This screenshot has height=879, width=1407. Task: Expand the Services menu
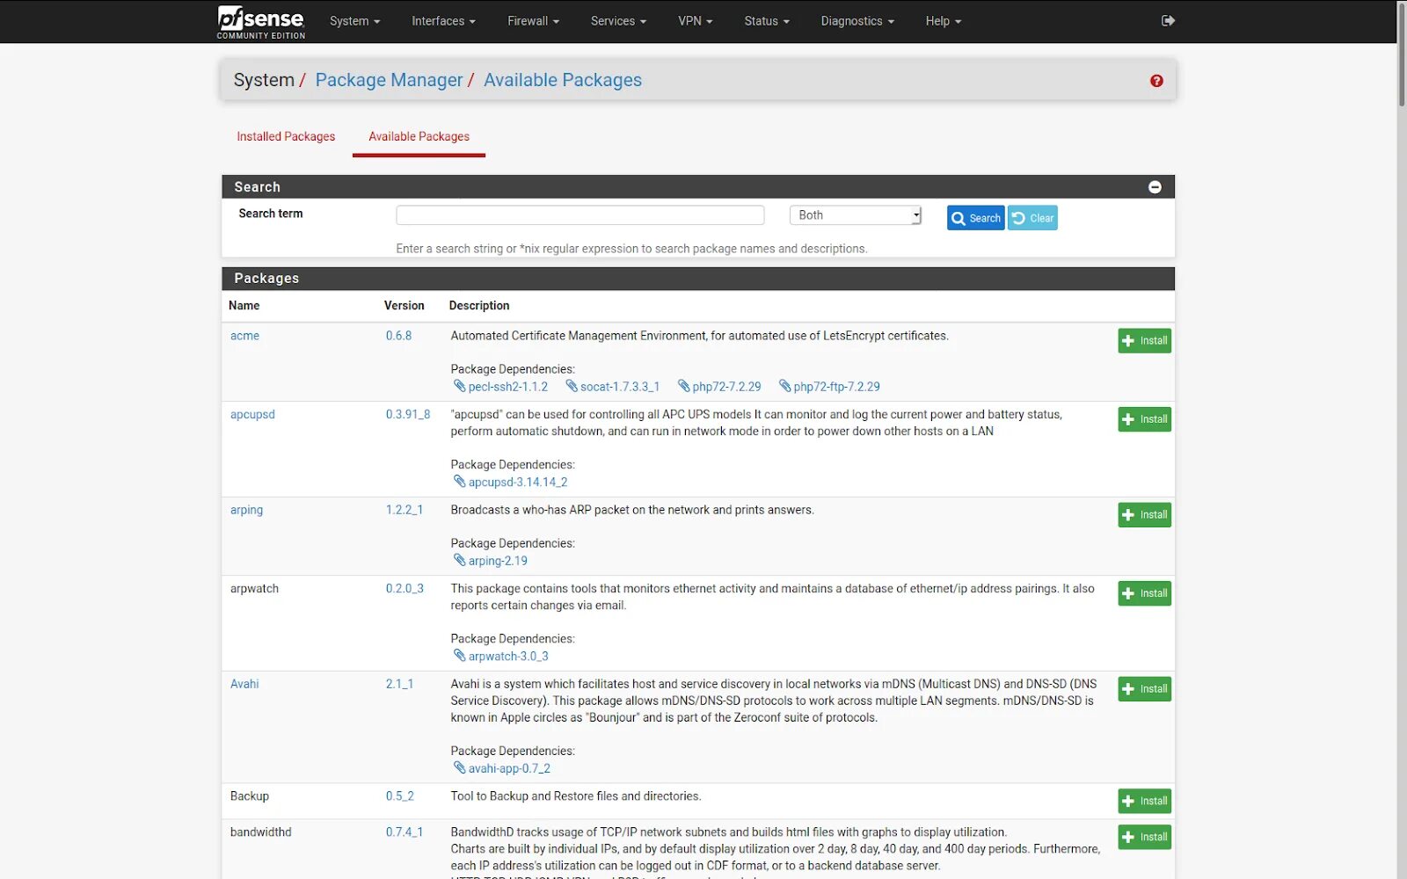tap(618, 21)
